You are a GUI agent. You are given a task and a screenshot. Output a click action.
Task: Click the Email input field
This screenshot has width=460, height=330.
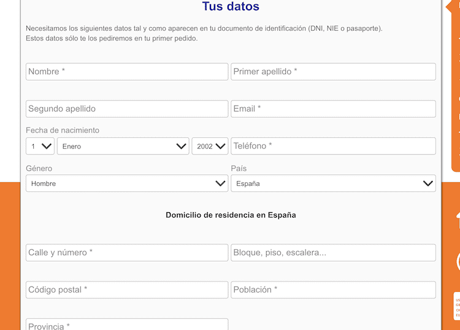[x=333, y=109]
